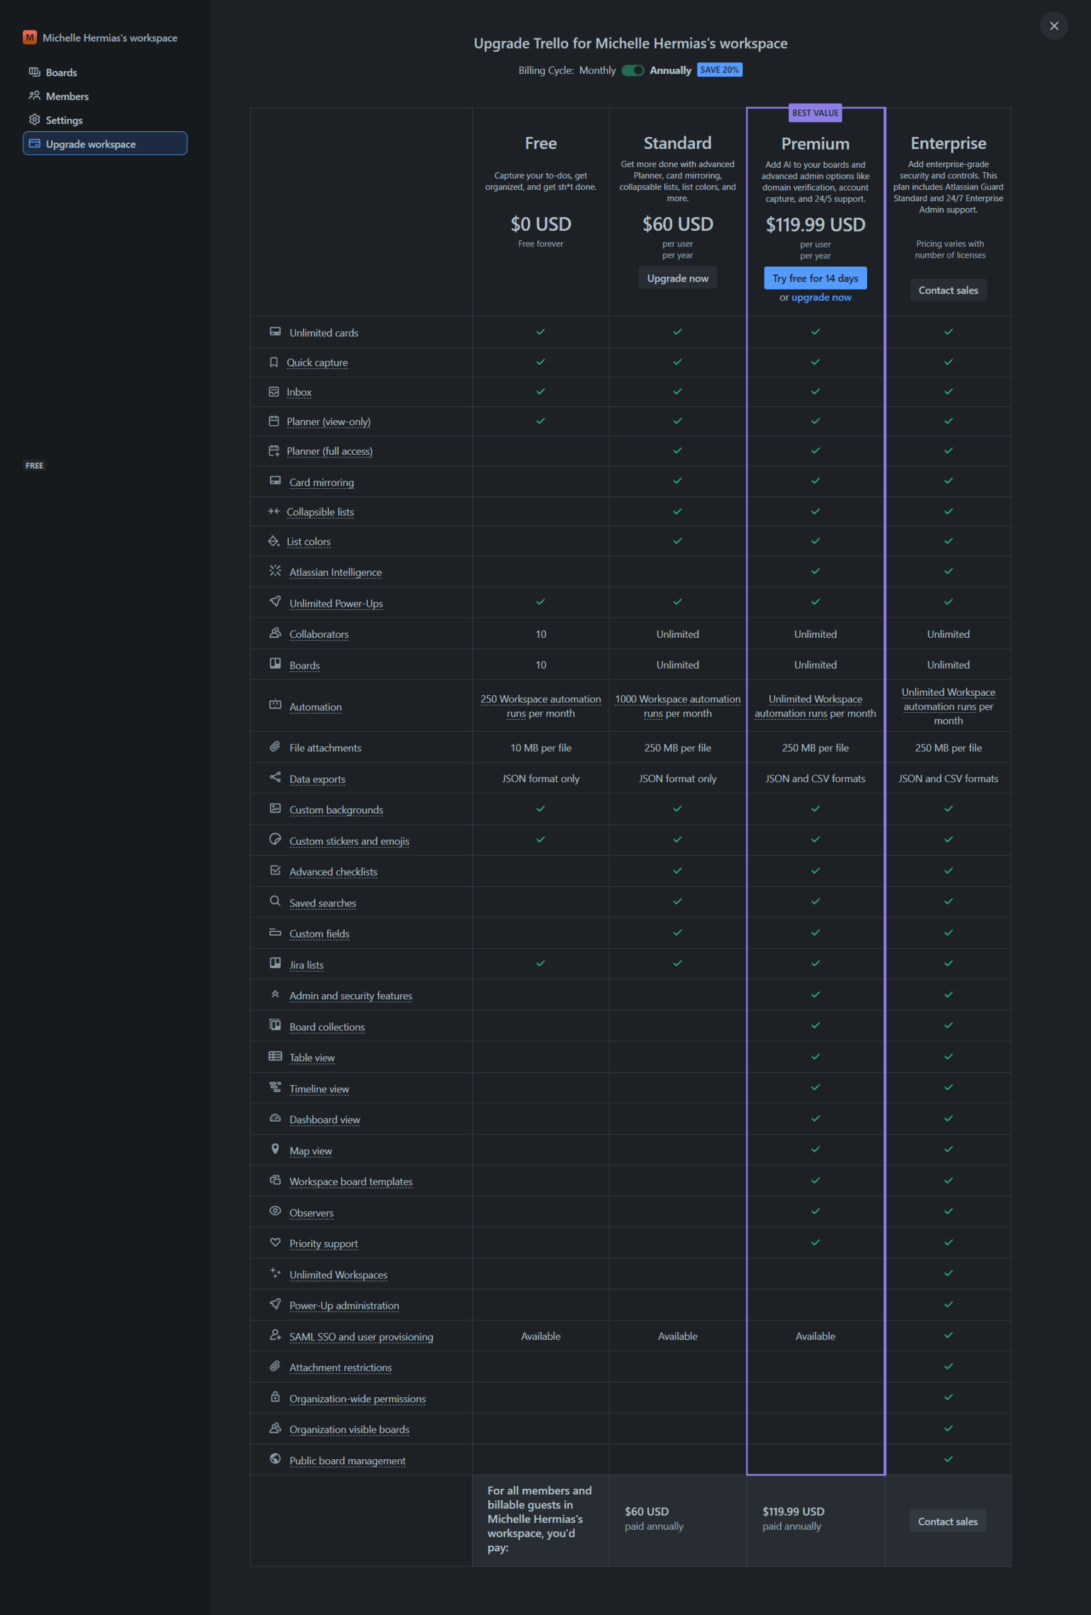The image size is (1091, 1615).
Task: Open the Collaborators feature link
Action: (x=318, y=634)
